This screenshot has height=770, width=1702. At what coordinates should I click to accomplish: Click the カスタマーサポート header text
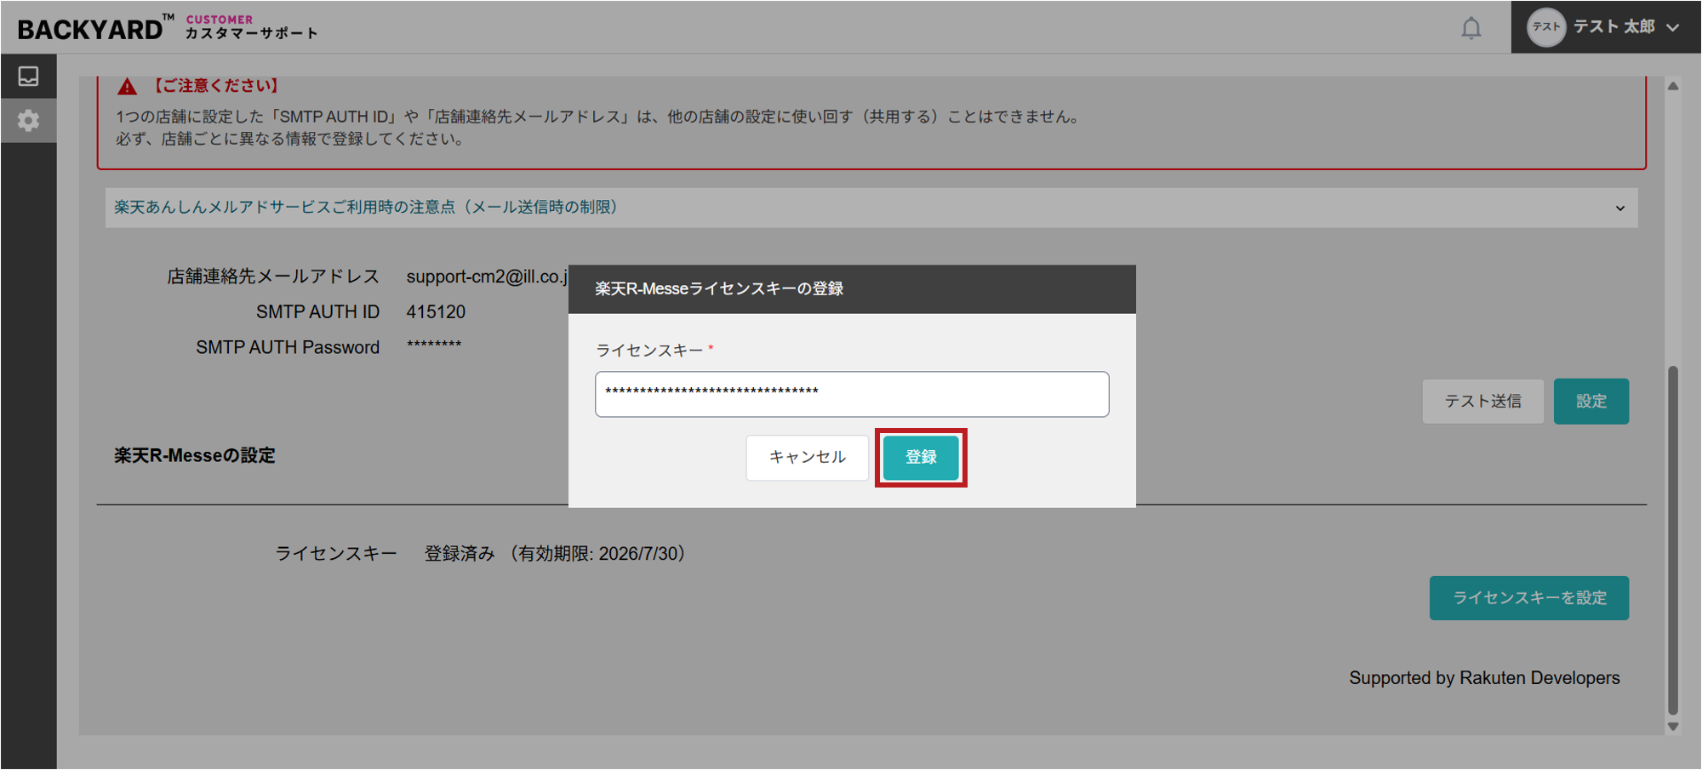point(251,33)
